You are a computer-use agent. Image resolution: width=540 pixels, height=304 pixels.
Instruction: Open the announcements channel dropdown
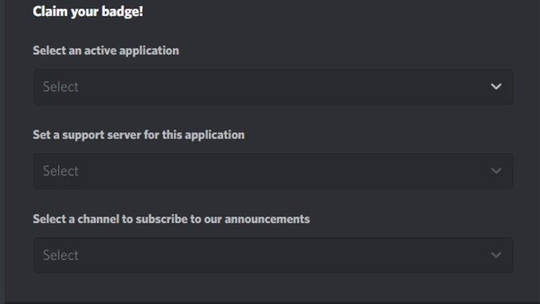pyautogui.click(x=273, y=255)
